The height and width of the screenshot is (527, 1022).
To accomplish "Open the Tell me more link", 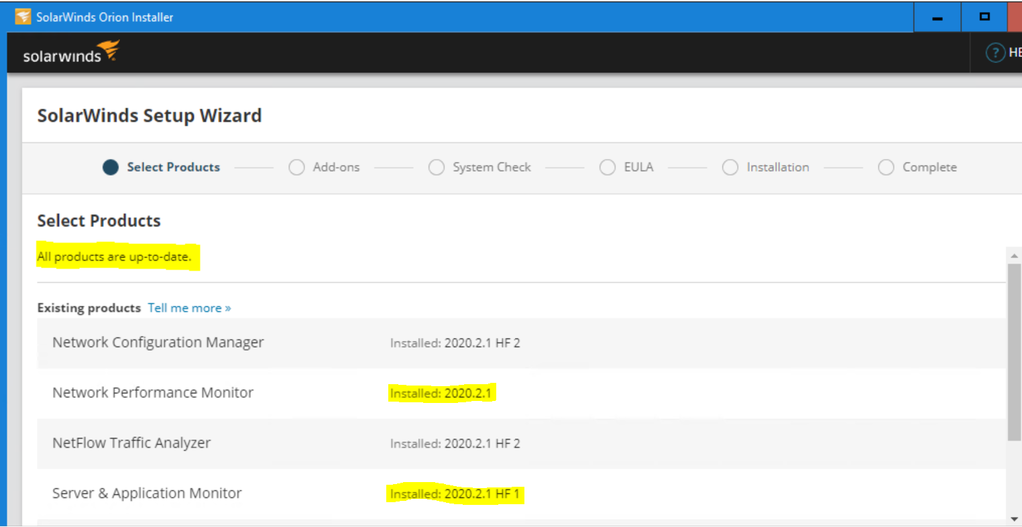I will pyautogui.click(x=189, y=308).
